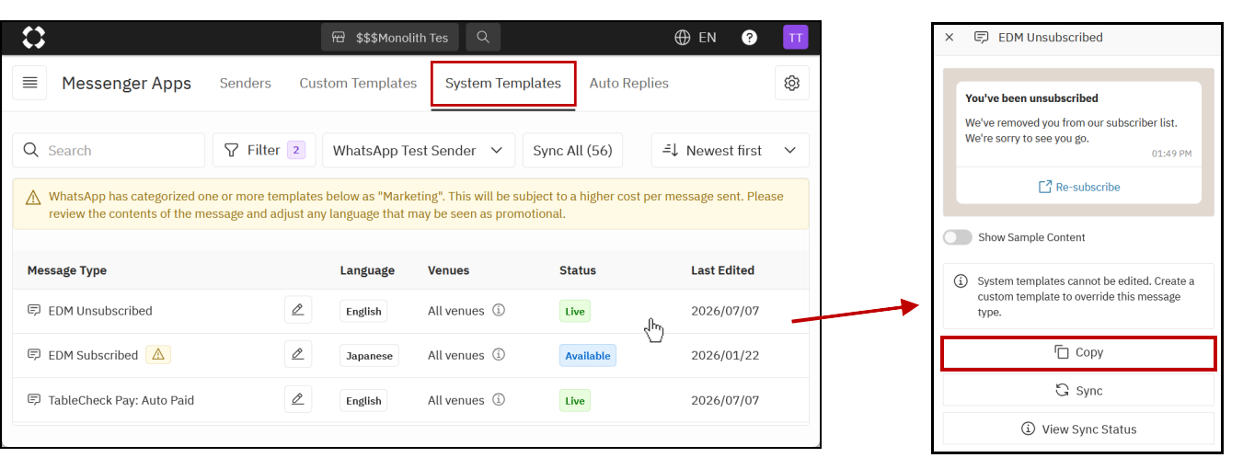The width and height of the screenshot is (1243, 469).
Task: Click the TT user avatar
Action: coord(796,38)
